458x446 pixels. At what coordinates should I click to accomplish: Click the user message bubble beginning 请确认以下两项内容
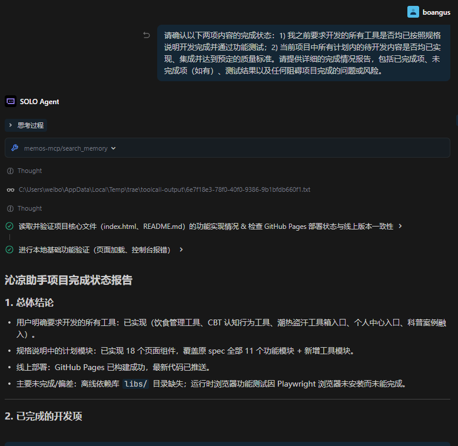[x=304, y=53]
